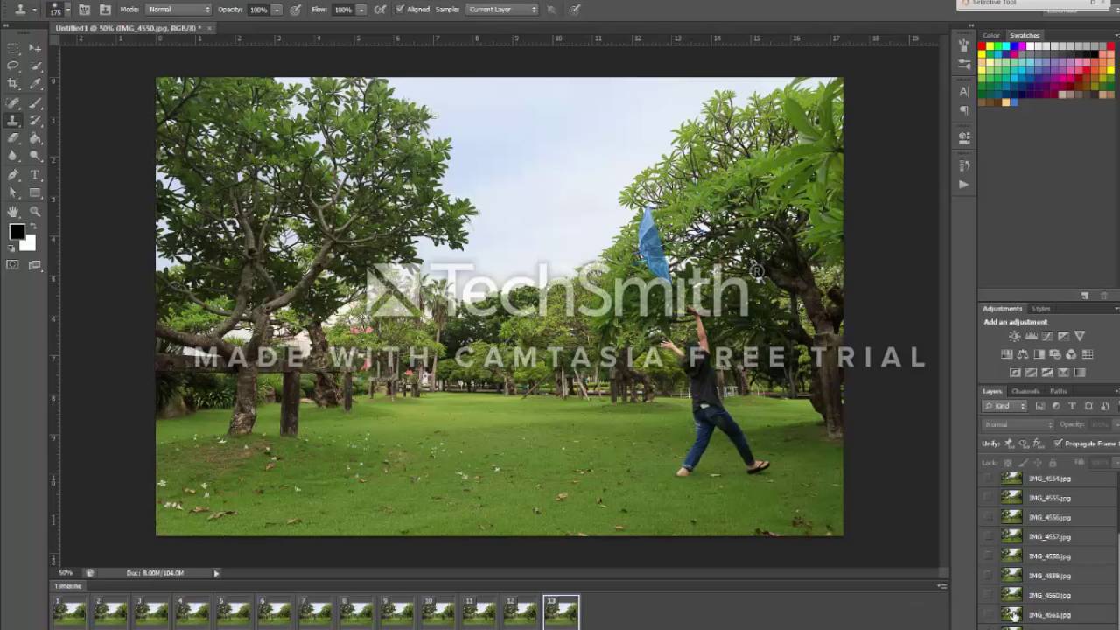1120x630 pixels.
Task: Click the zoom level 50% field
Action: click(x=66, y=573)
